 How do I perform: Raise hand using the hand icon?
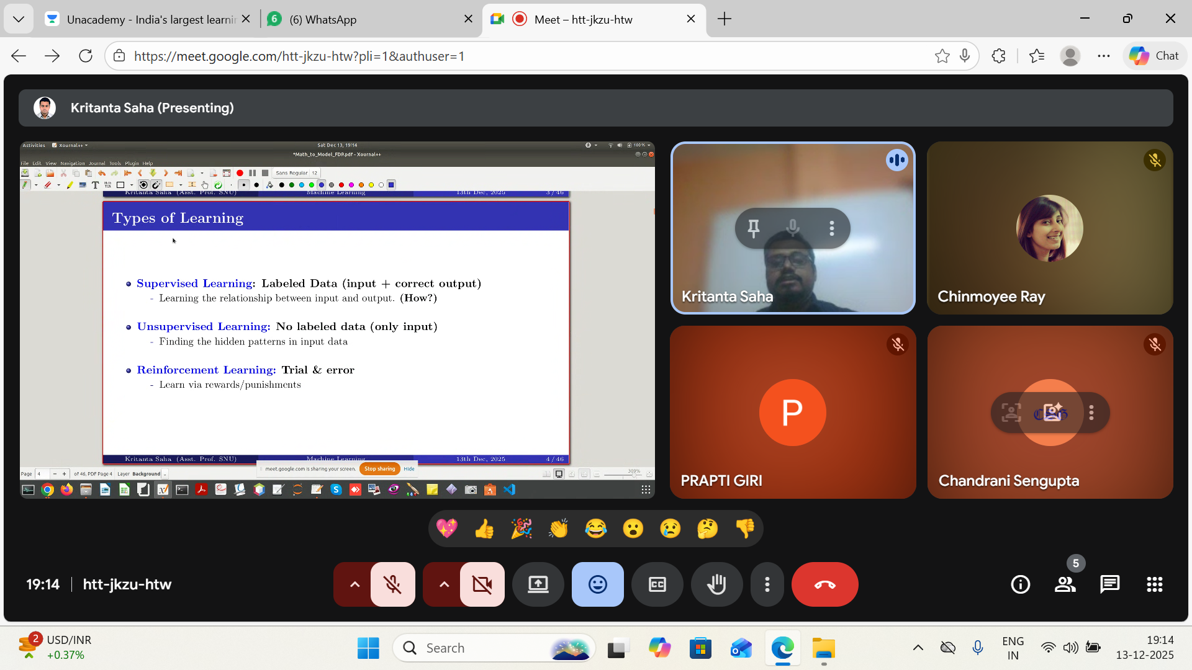(x=716, y=584)
